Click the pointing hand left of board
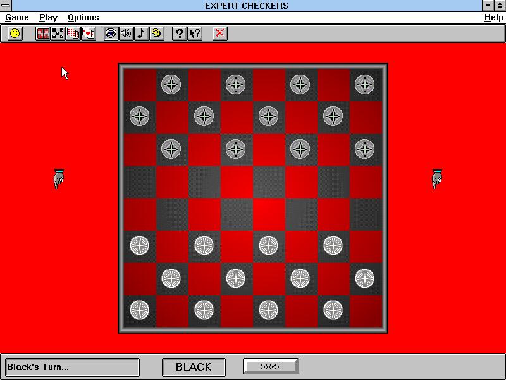Screen dimensions: 506x380 (x=59, y=179)
